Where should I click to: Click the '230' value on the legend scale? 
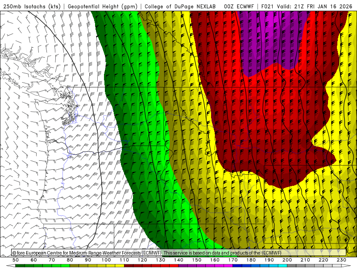341,260
